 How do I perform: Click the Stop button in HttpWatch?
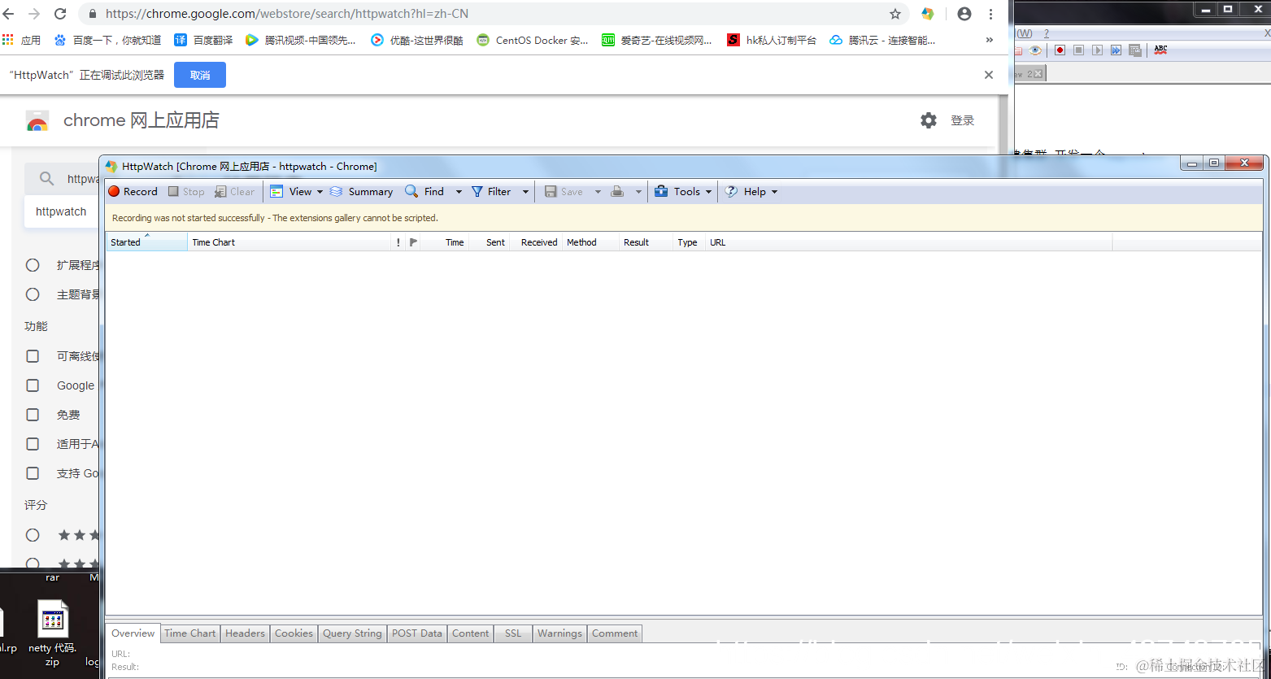click(x=186, y=192)
